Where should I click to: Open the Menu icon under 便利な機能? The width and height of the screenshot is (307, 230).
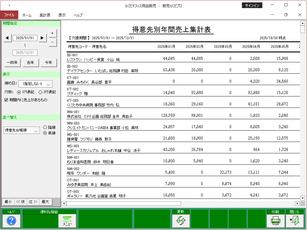[67, 221]
